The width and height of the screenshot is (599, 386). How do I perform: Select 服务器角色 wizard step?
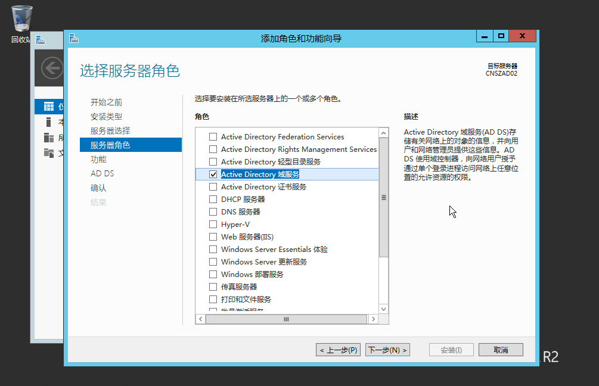(131, 145)
